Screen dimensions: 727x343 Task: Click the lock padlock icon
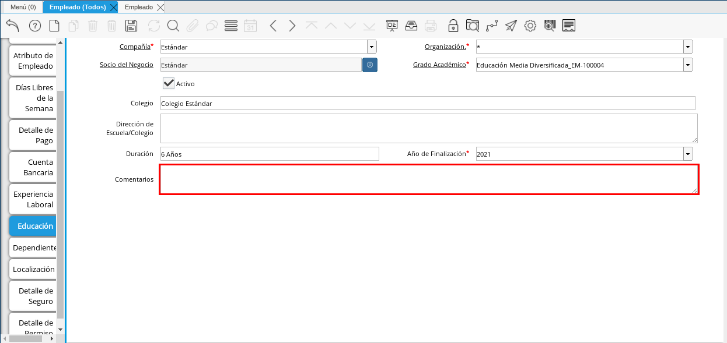click(x=453, y=26)
